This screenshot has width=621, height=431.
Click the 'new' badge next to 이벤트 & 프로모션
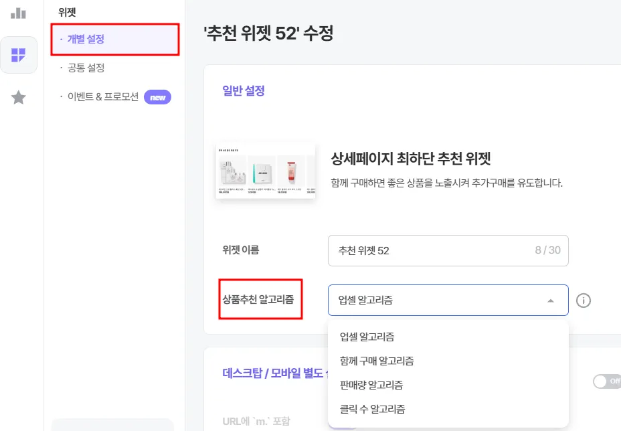pos(158,97)
